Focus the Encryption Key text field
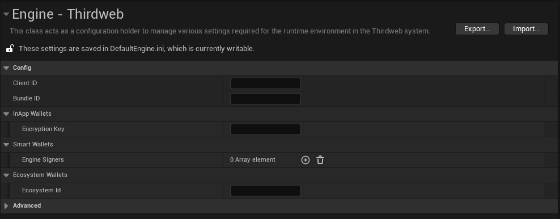The image size is (560, 219). [x=265, y=129]
